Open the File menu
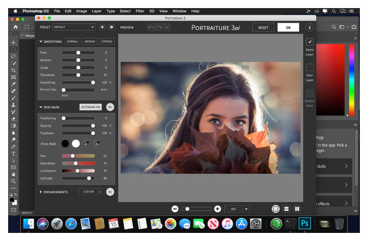Screen dimensions: 368x241 [57, 11]
